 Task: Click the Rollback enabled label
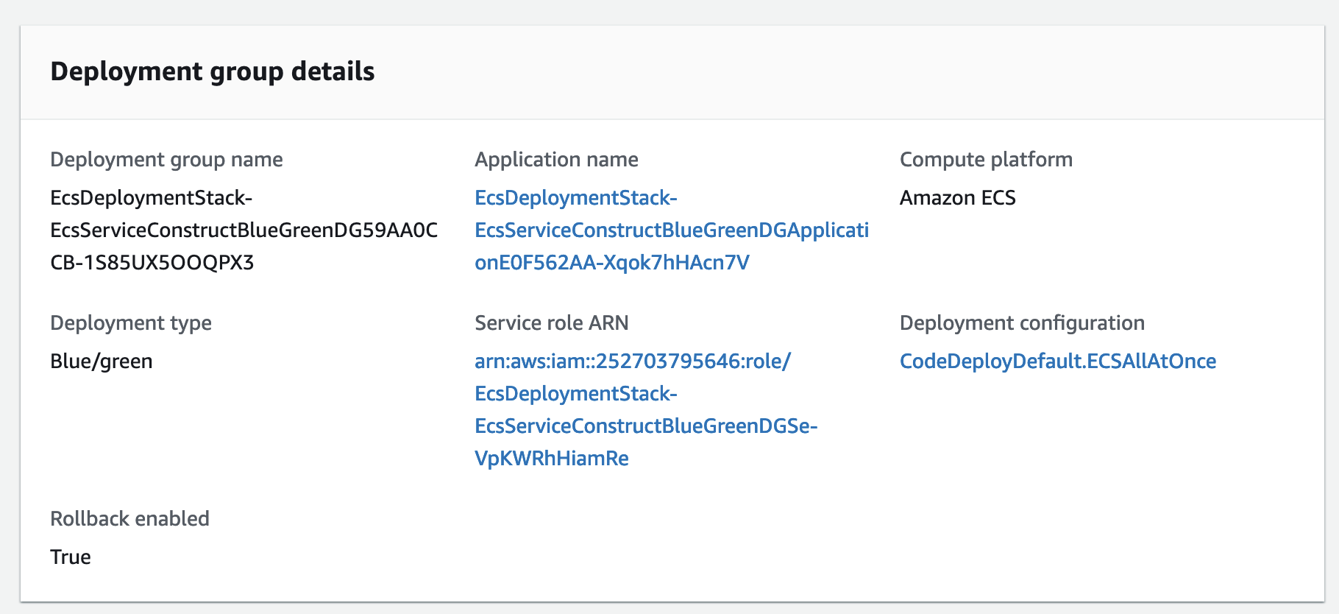[129, 519]
